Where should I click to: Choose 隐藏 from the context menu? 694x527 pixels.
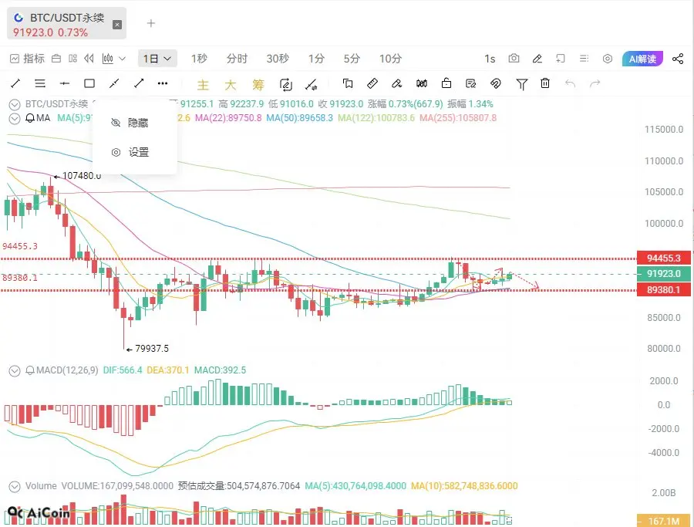tap(134, 123)
